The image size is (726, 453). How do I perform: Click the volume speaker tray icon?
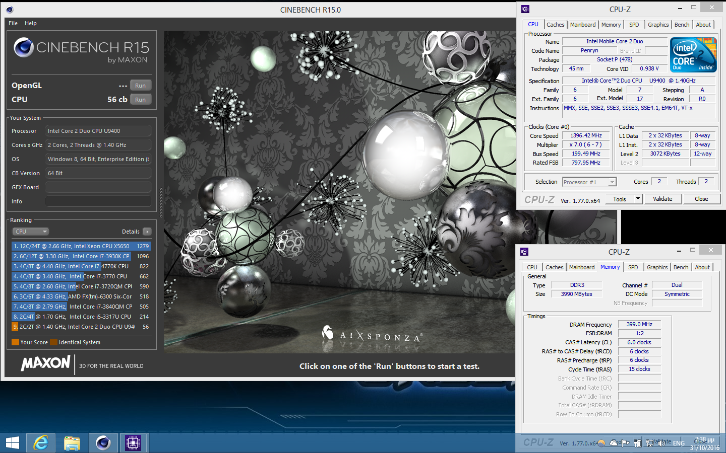tap(662, 443)
